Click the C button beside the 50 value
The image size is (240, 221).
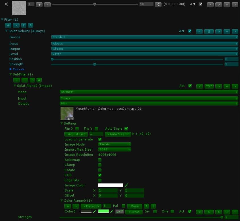158,5
